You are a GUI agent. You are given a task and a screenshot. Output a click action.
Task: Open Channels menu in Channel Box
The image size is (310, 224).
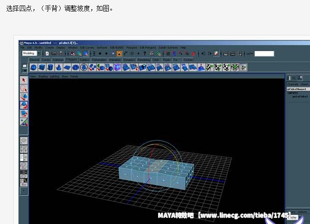tap(293, 84)
